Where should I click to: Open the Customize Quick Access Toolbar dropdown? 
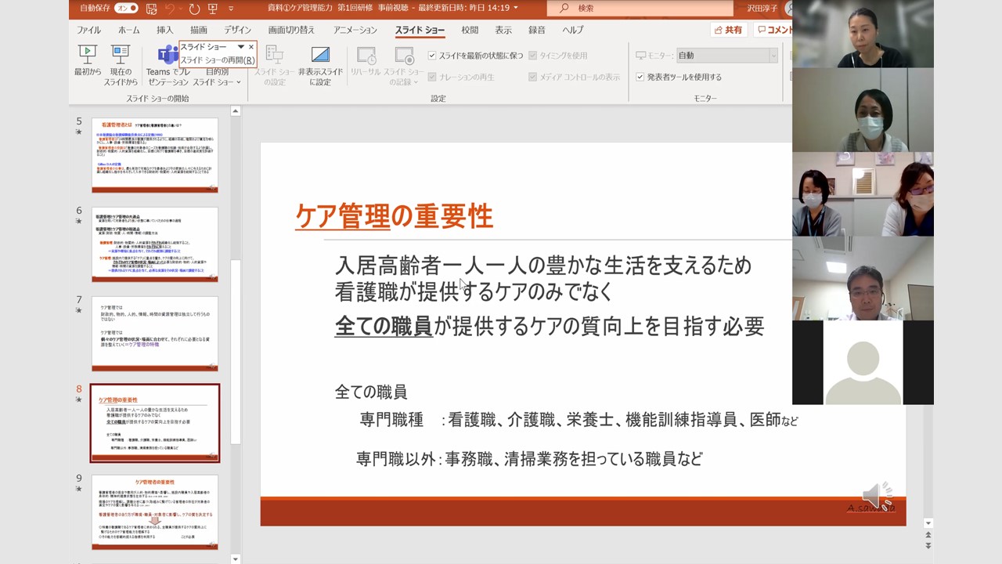[231, 9]
